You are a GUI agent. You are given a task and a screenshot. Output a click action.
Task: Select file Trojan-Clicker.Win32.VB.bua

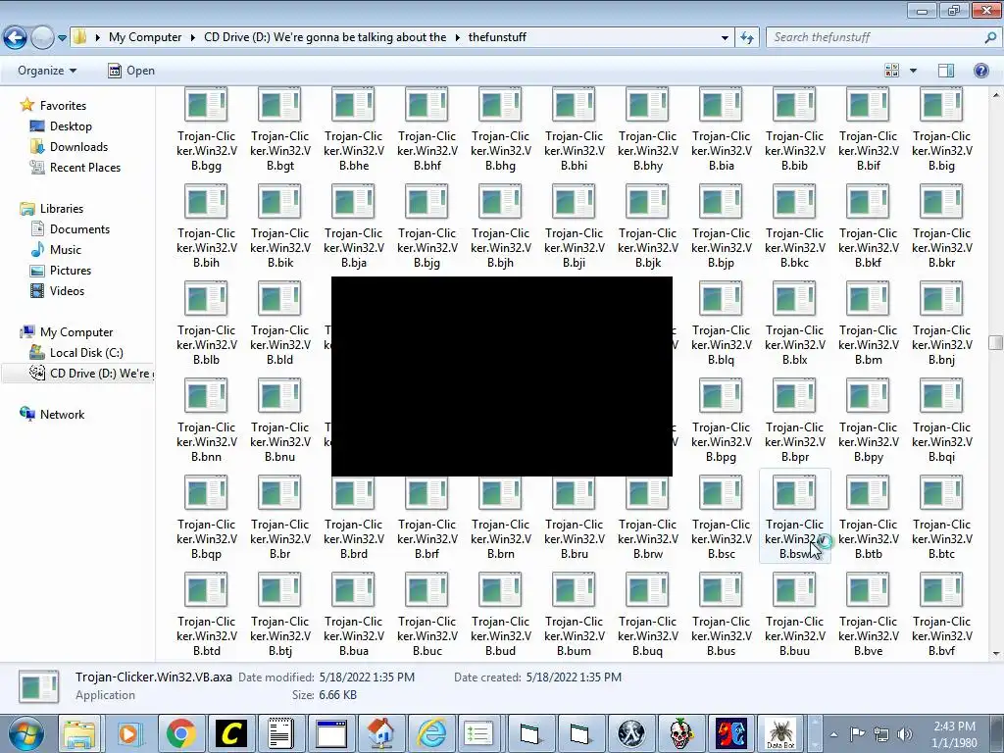353,615
